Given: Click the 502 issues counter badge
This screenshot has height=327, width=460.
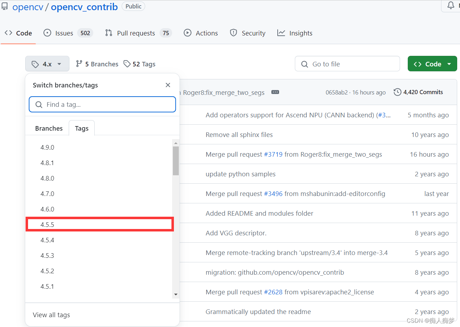Looking at the screenshot, I should (85, 33).
